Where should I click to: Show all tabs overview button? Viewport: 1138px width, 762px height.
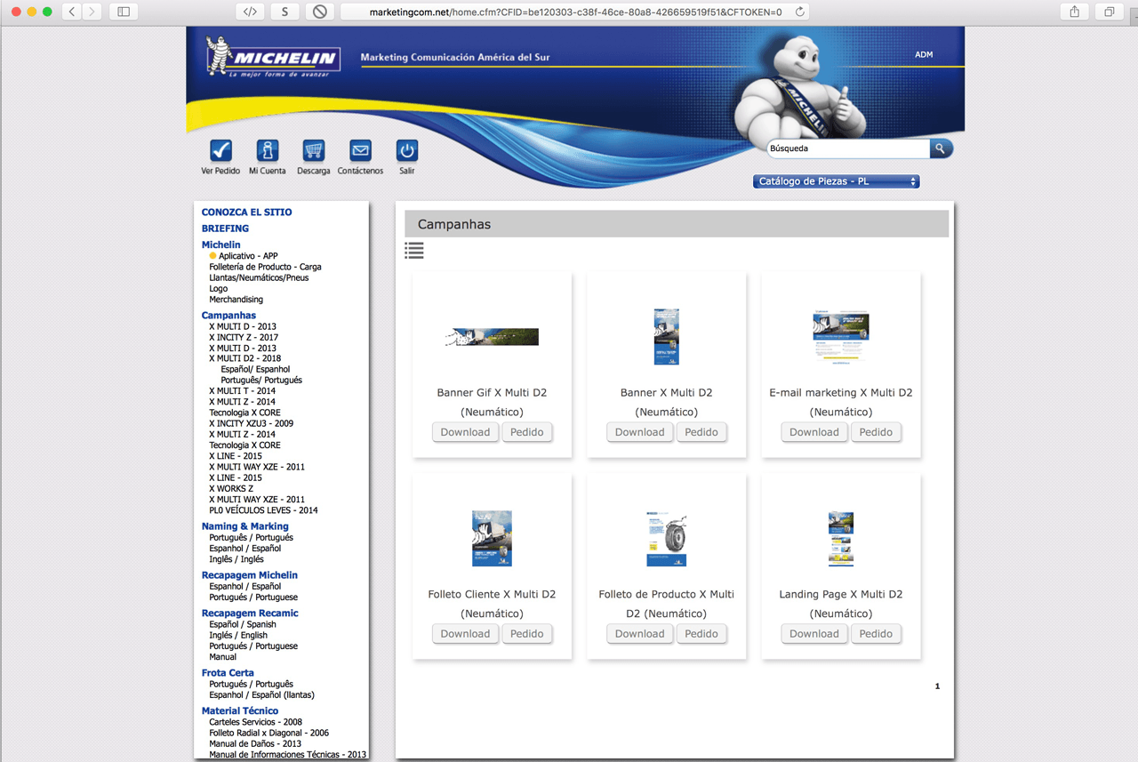[1110, 12]
